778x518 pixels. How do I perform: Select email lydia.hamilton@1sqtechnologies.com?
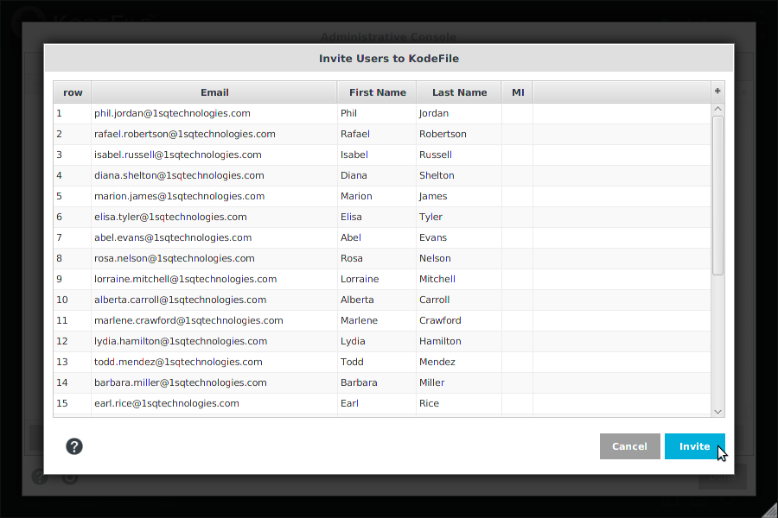pyautogui.click(x=214, y=342)
